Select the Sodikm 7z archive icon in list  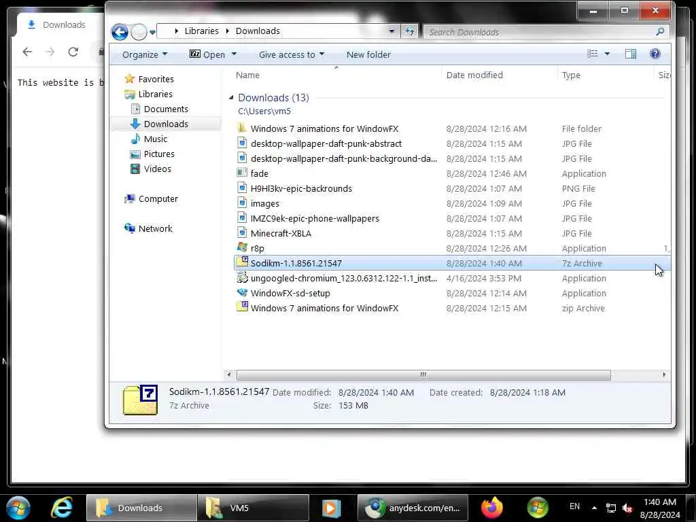[242, 262]
